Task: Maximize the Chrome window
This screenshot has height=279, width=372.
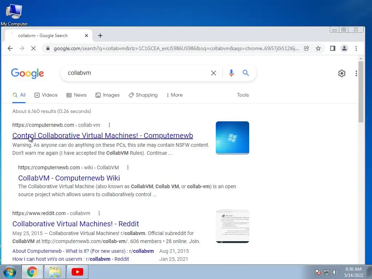Action: [344, 30]
